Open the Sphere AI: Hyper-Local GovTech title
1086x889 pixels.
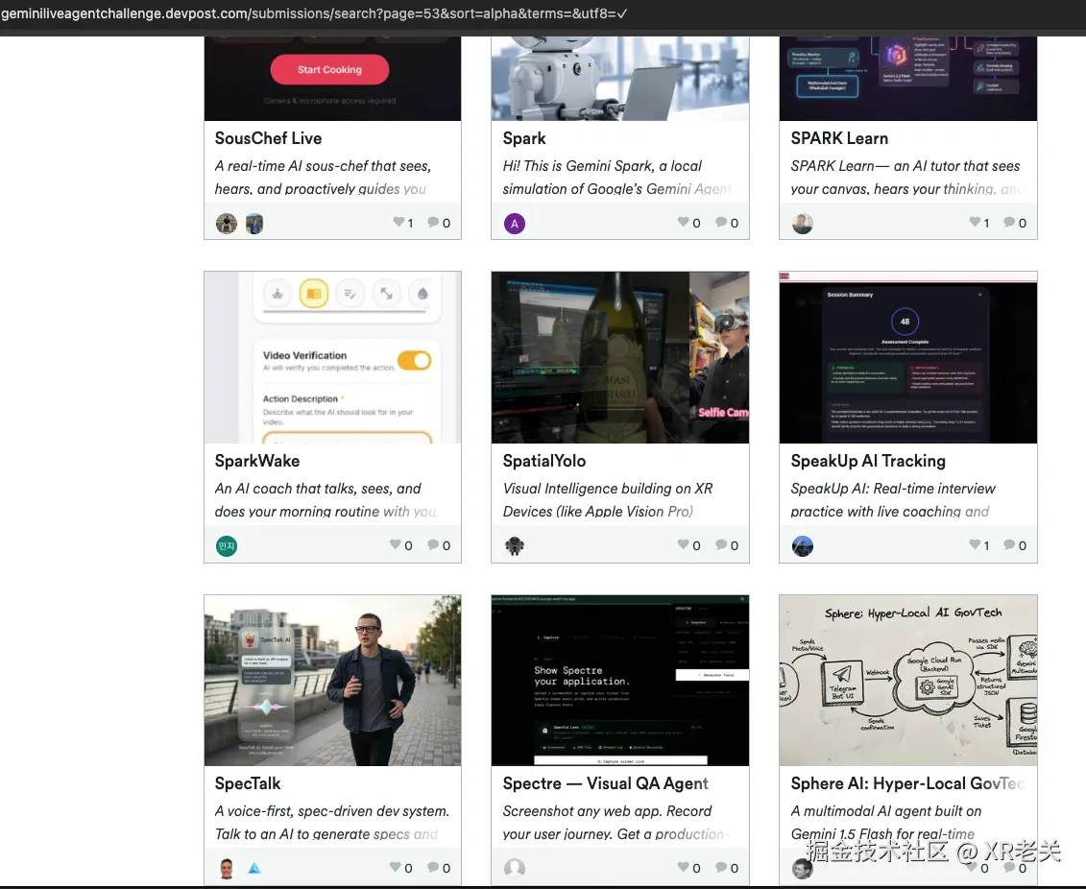tap(907, 783)
